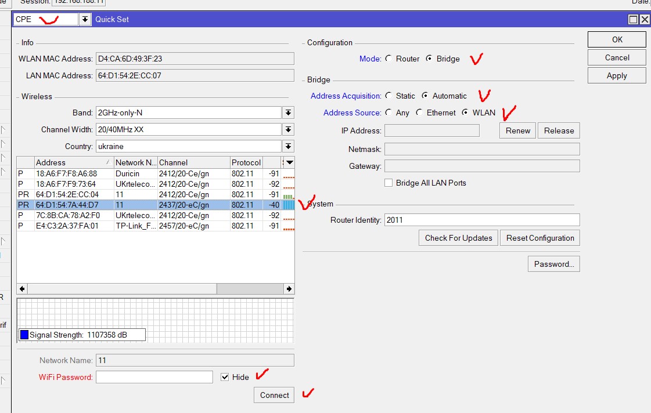Screen dimensions: 651x413
Task: Click the OK button
Action: pos(617,39)
